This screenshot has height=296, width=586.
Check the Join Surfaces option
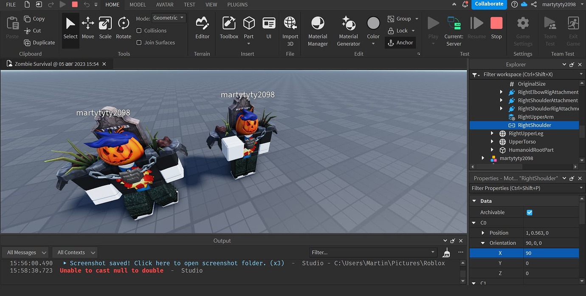[138, 43]
